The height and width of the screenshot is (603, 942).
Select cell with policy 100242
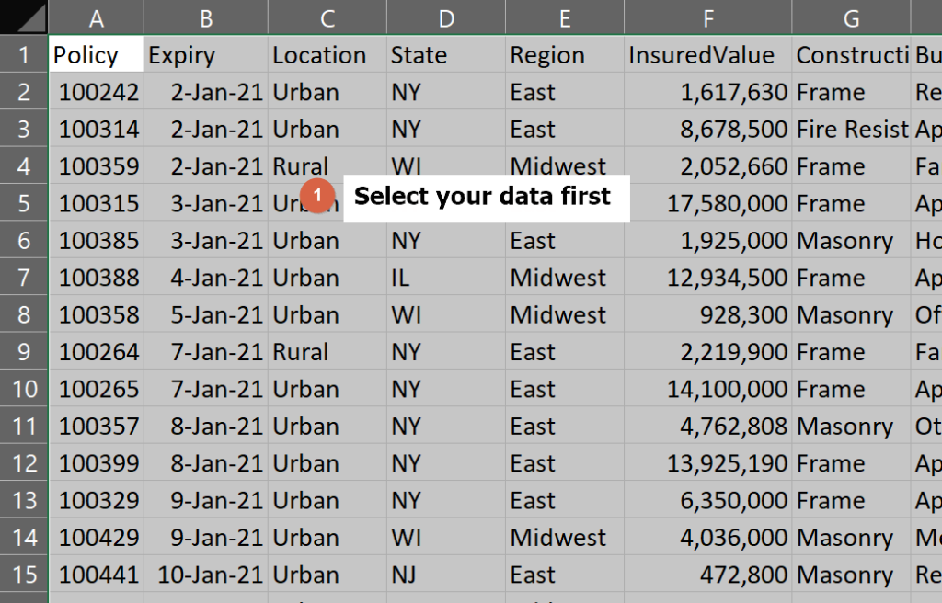coord(96,91)
